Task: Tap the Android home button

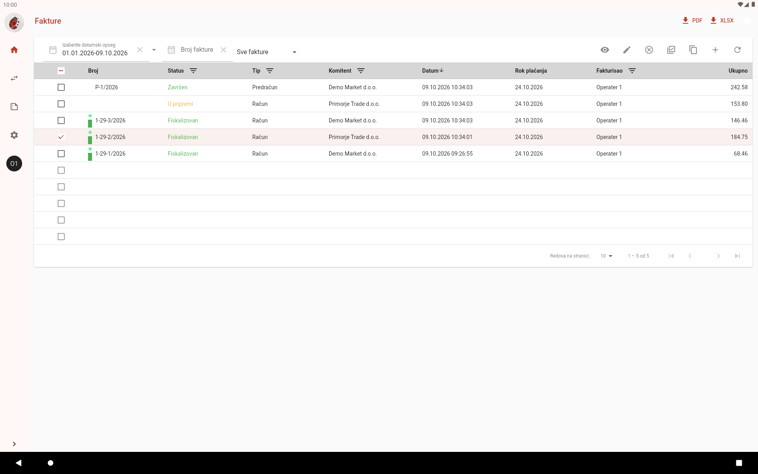Action: click(51, 463)
